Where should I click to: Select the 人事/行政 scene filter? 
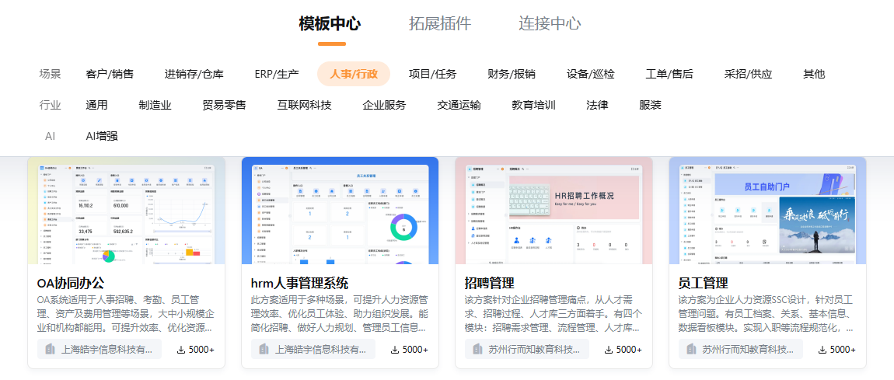click(354, 74)
